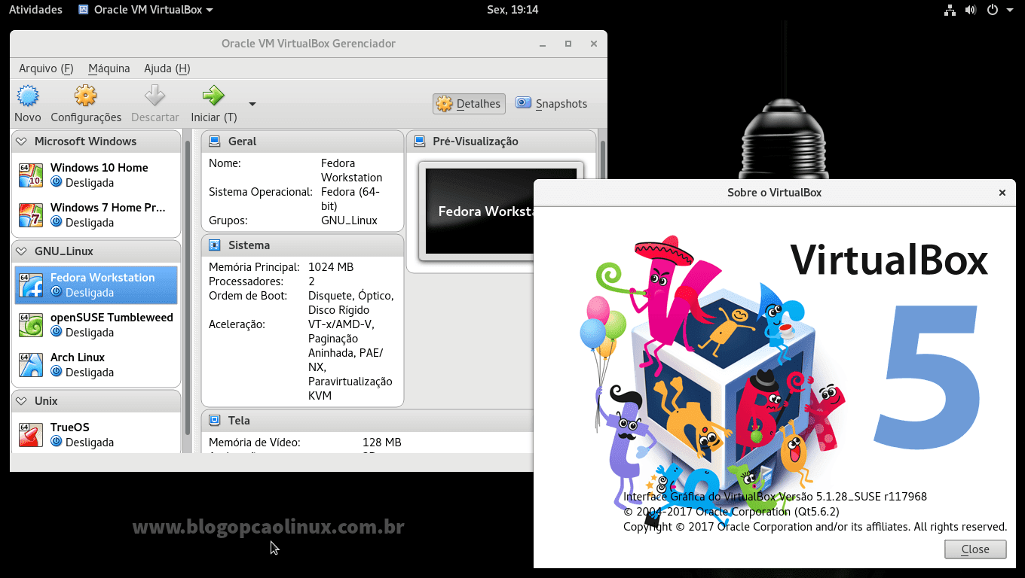Image resolution: width=1025 pixels, height=578 pixels.
Task: Click the Tela section display icon
Action: click(x=215, y=421)
